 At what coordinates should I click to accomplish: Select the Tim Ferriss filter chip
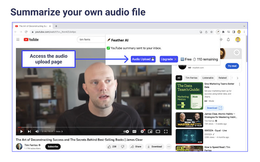[x=191, y=78]
